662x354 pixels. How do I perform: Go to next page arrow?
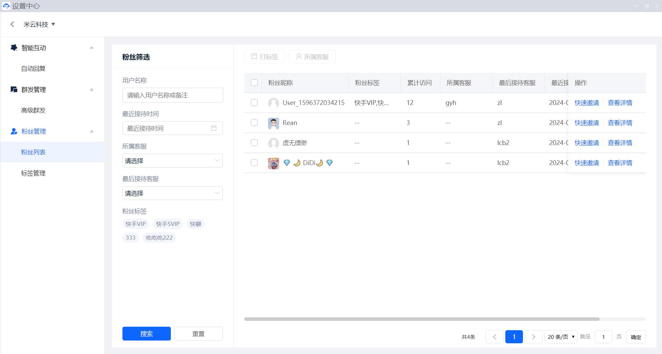tap(533, 337)
